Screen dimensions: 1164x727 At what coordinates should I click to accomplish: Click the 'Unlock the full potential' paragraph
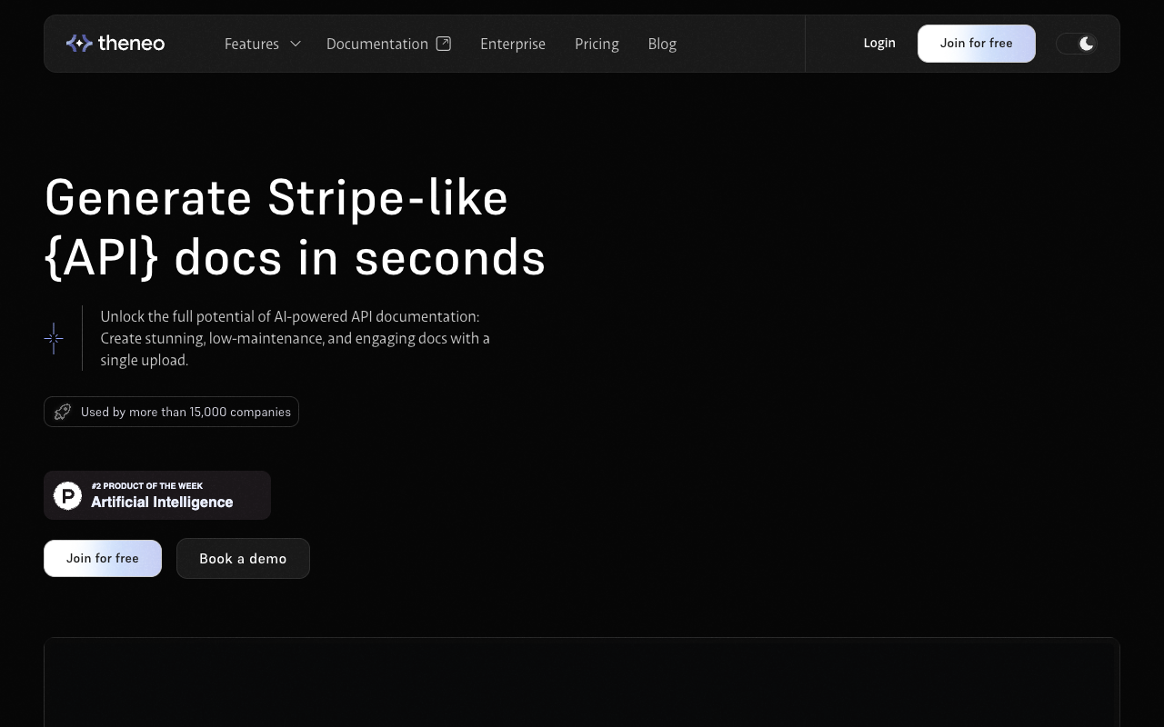tap(296, 338)
